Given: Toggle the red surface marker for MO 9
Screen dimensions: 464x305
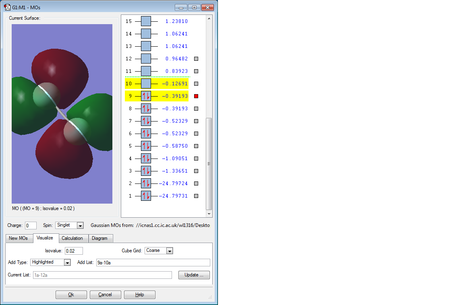Looking at the screenshot, I should (x=196, y=96).
